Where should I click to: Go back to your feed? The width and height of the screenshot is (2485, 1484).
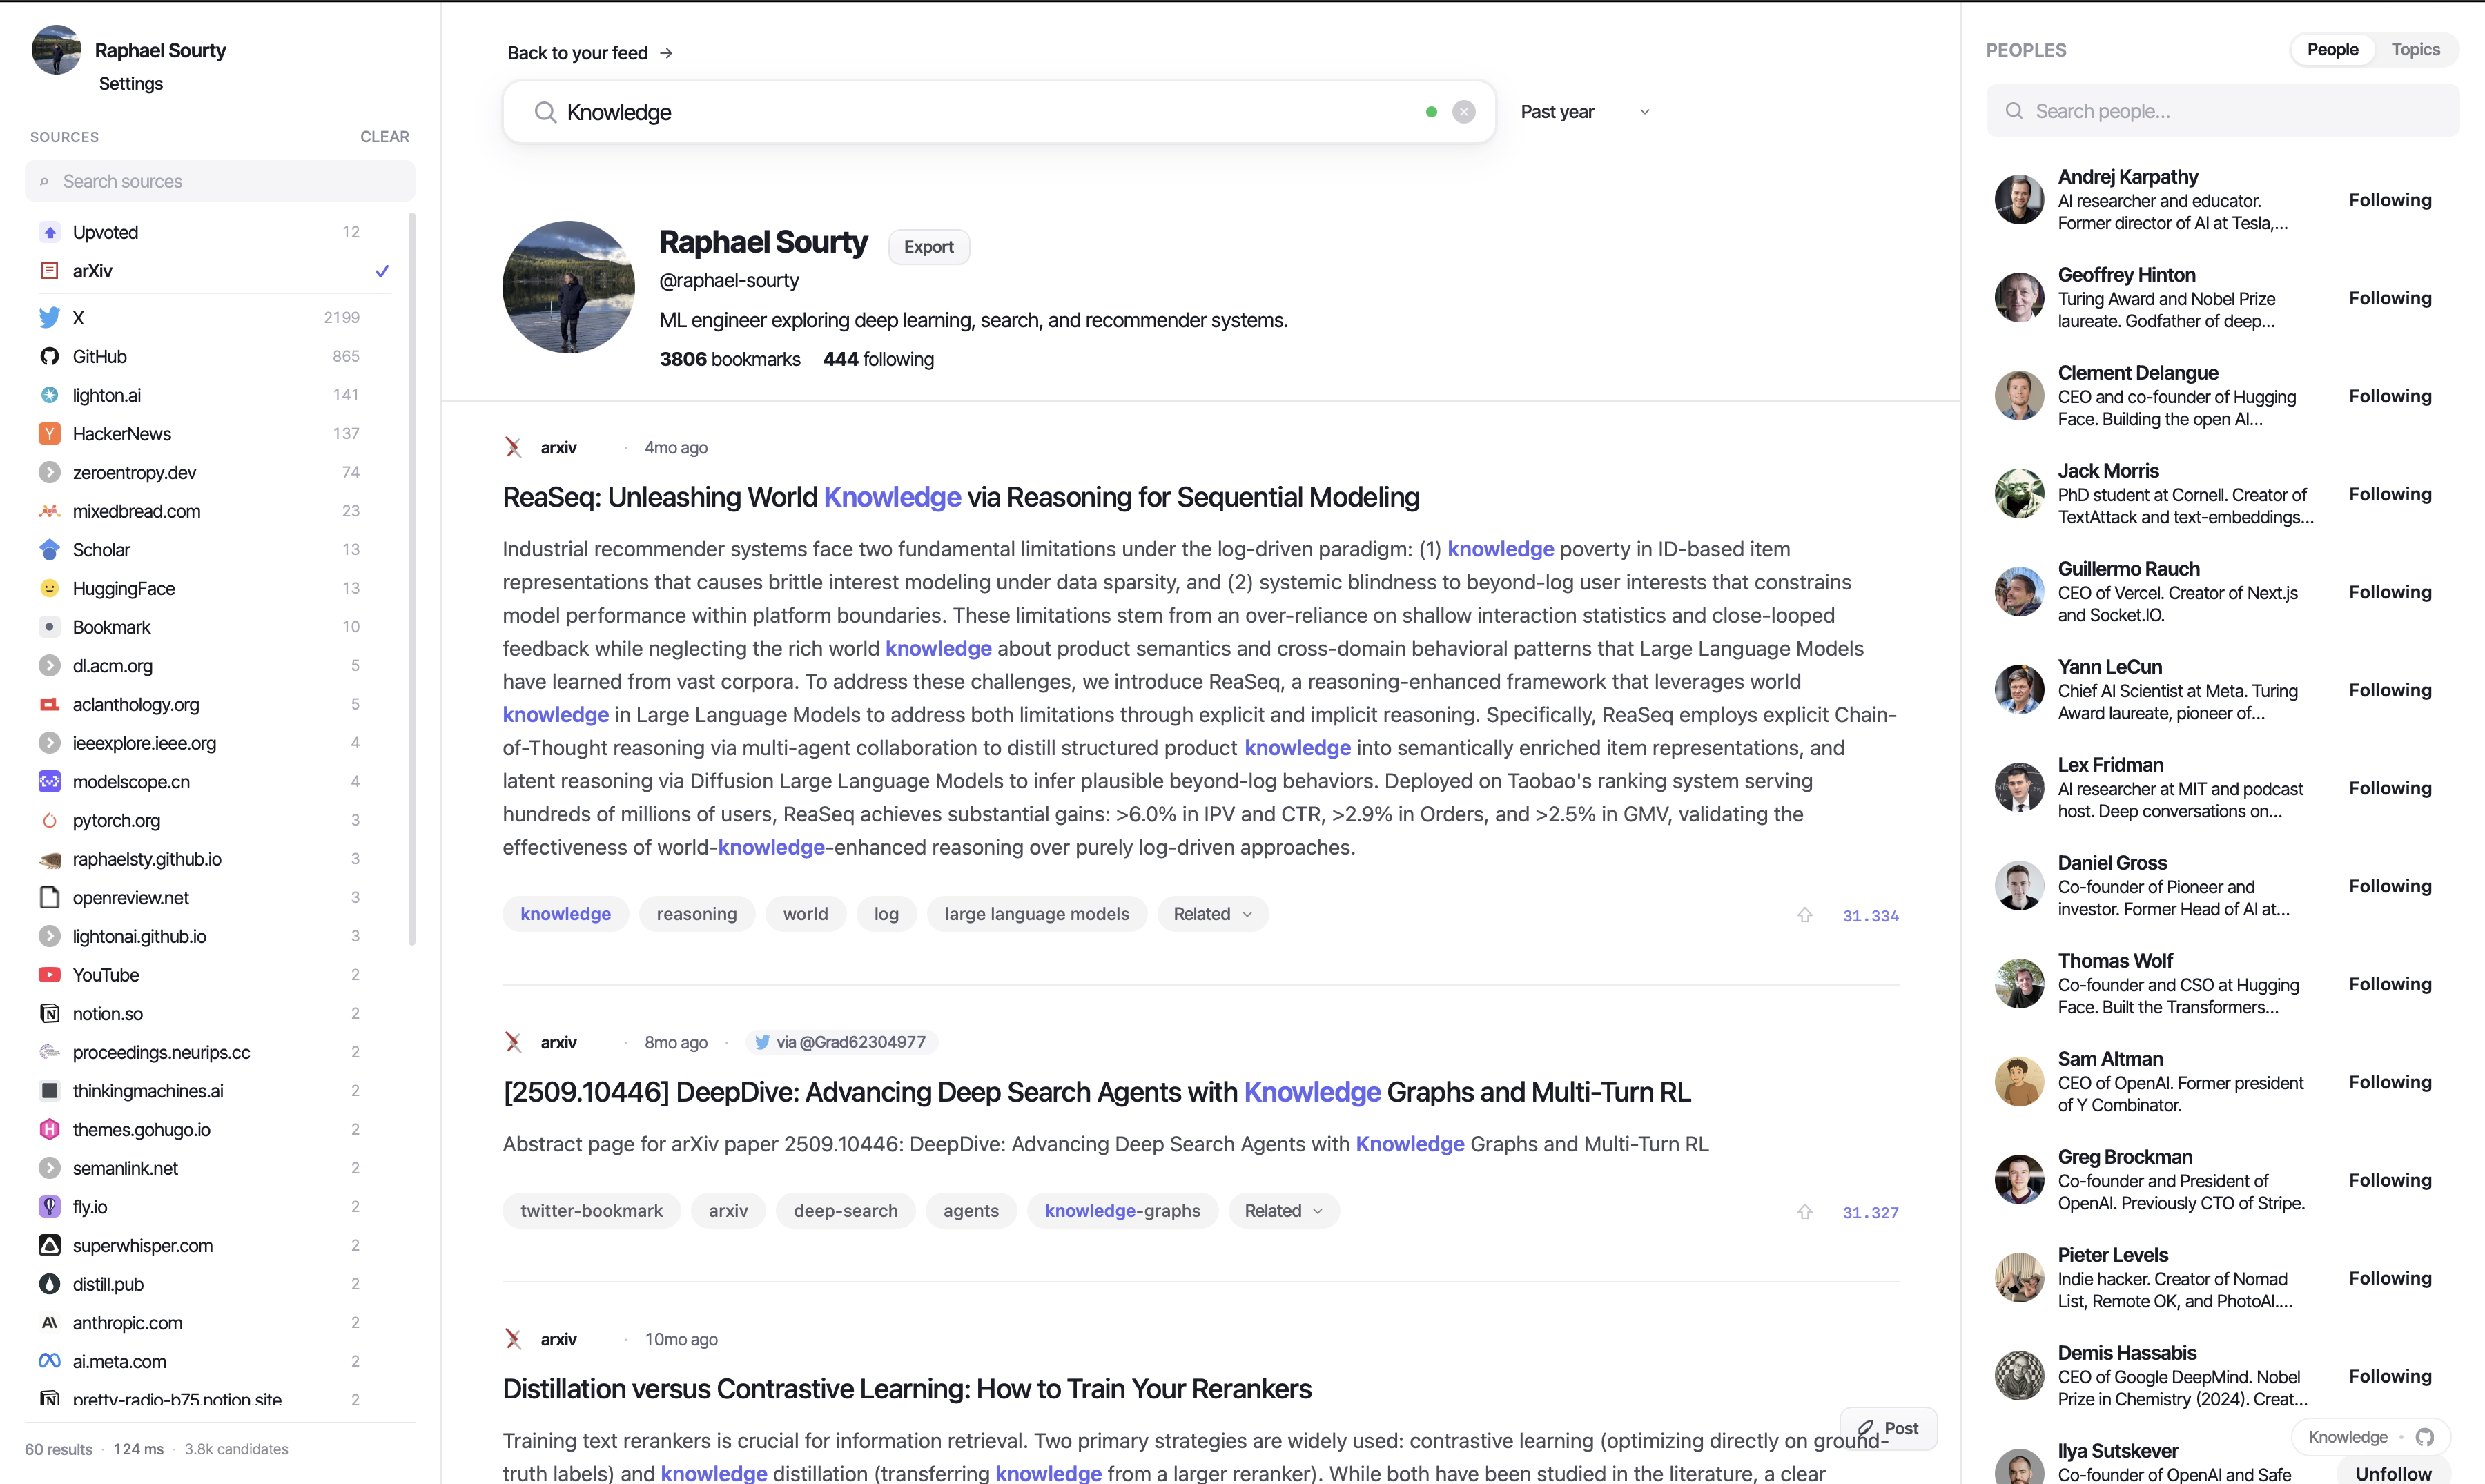point(590,53)
